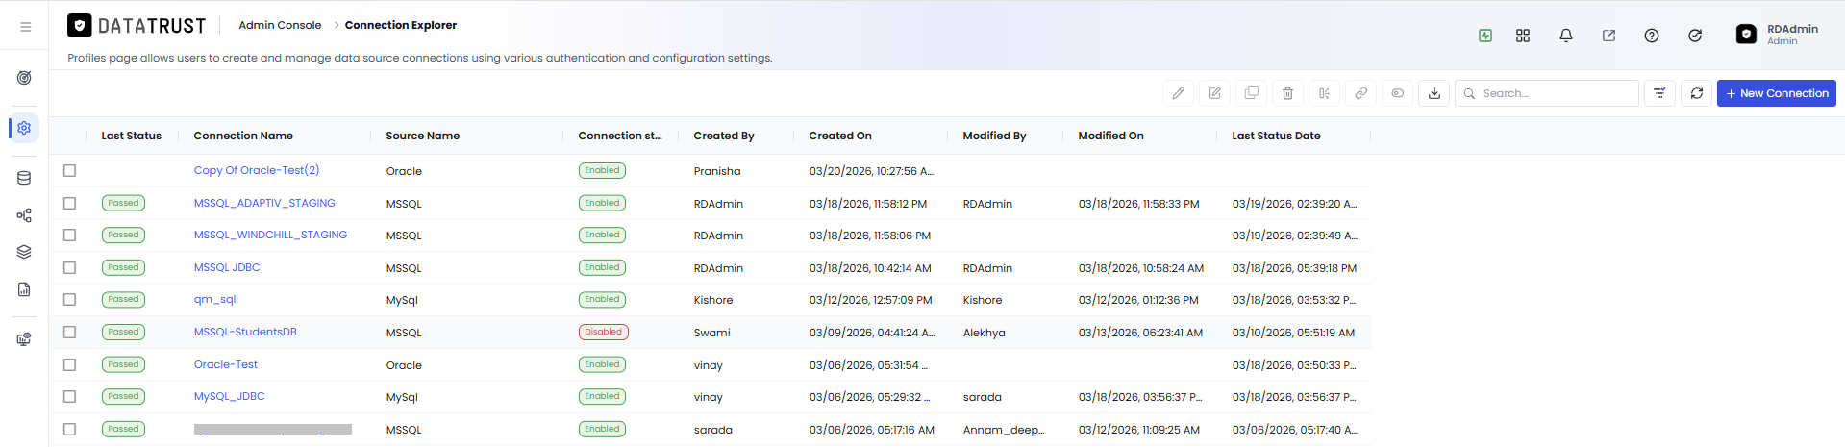Open the workflow nodes sidebar icon
The image size is (1845, 447).
pos(24,215)
